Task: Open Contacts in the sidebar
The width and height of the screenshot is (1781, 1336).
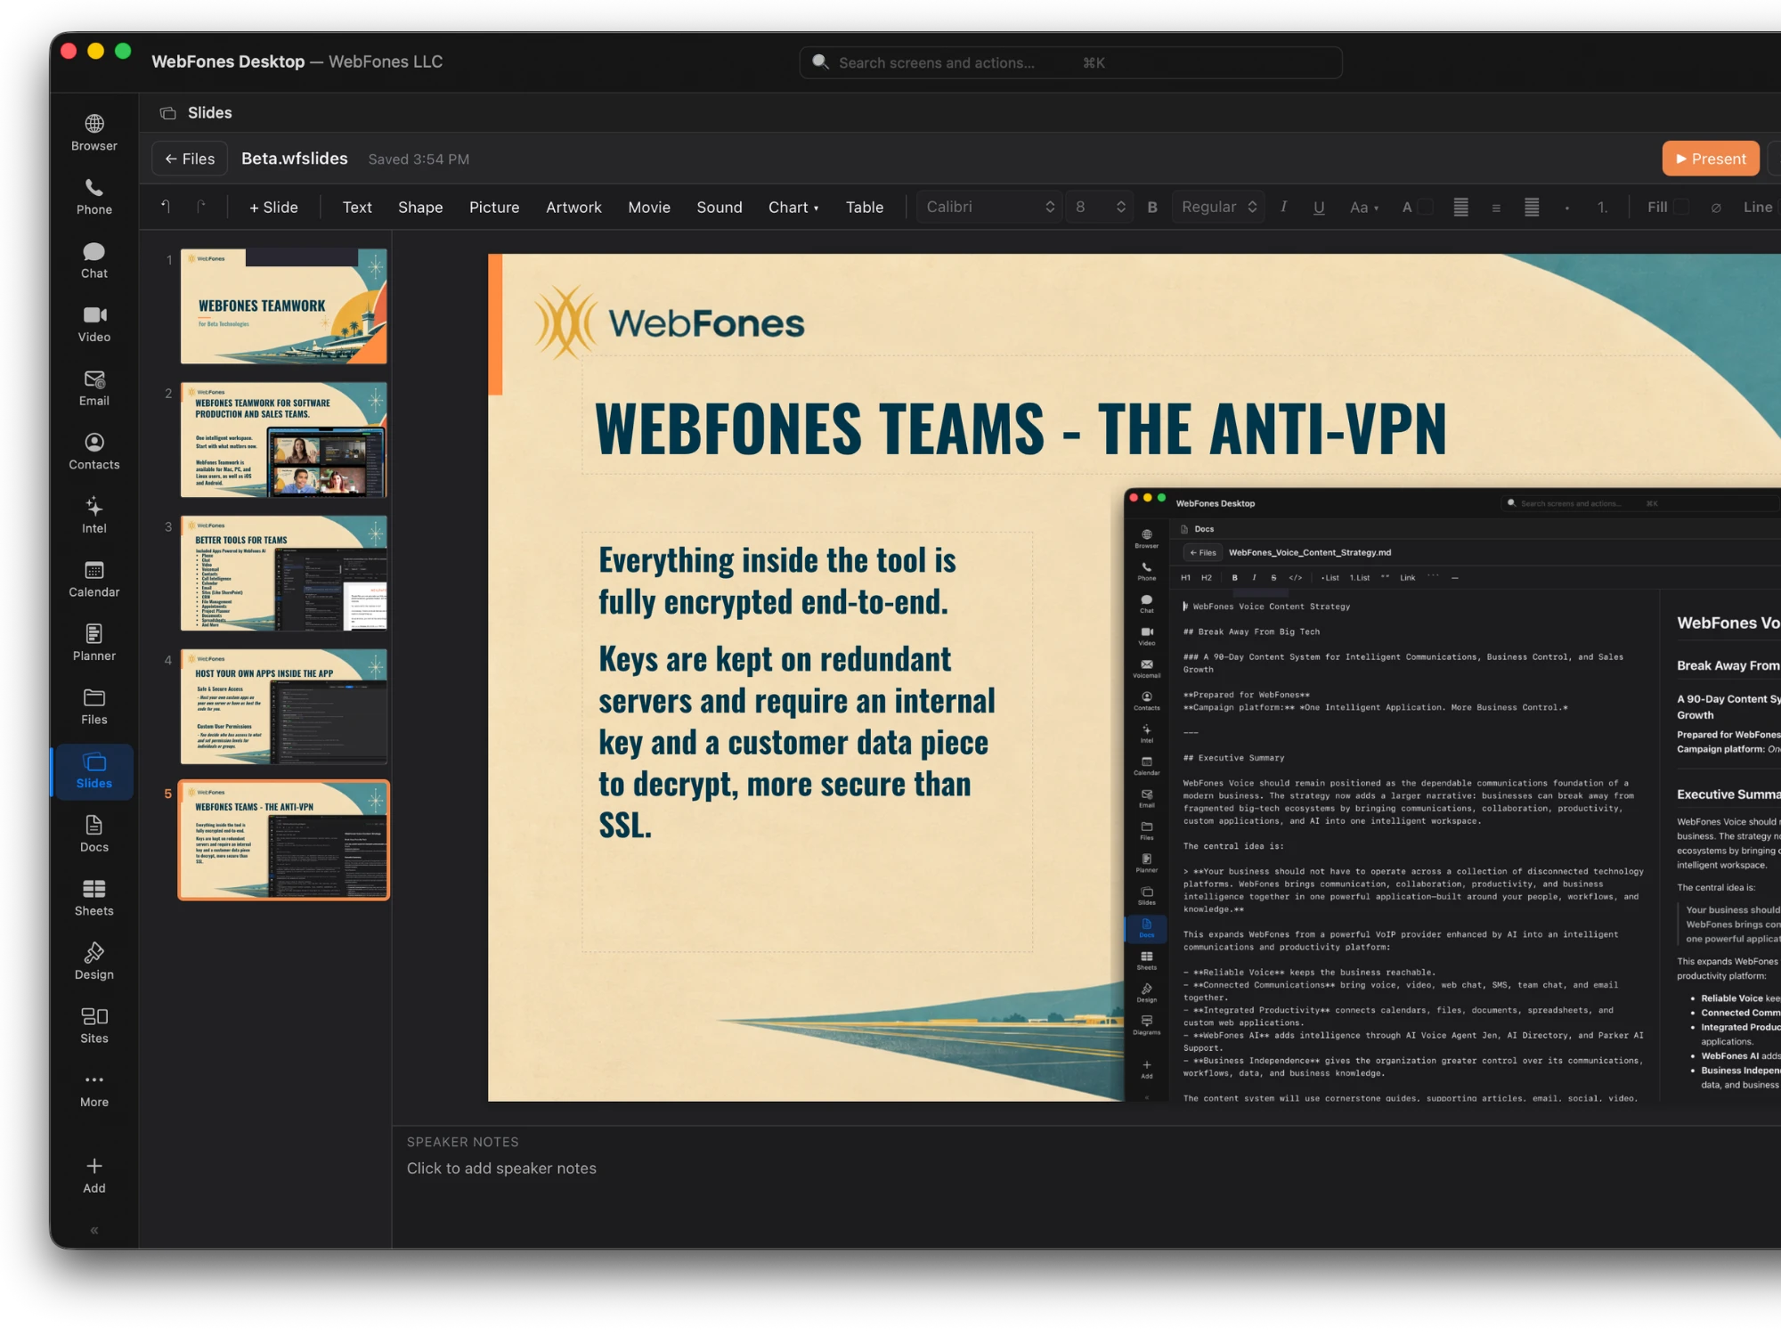Action: coord(94,452)
